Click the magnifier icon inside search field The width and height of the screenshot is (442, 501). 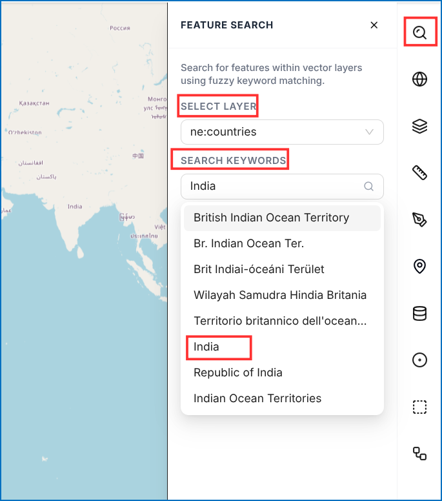tap(369, 187)
